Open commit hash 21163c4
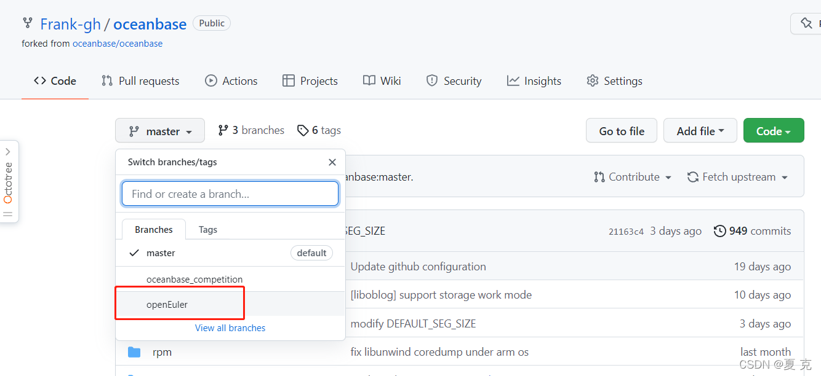Image resolution: width=821 pixels, height=376 pixels. [x=626, y=232]
